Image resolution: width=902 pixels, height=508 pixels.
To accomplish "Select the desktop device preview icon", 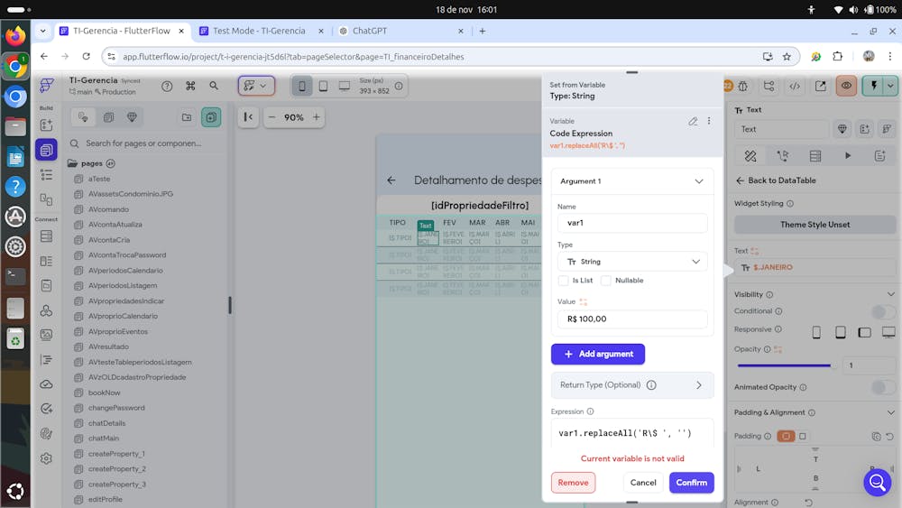I will click(344, 87).
